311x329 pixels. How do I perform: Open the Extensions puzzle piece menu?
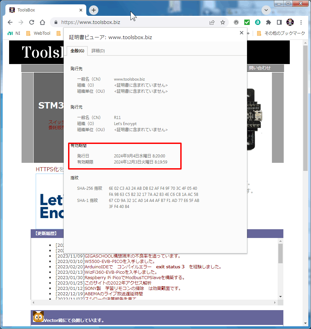269,22
